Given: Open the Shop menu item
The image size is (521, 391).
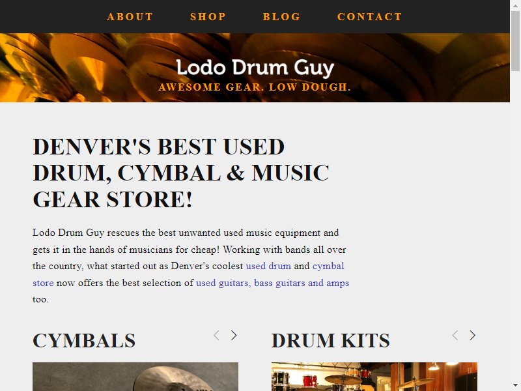Looking at the screenshot, I should tap(208, 17).
